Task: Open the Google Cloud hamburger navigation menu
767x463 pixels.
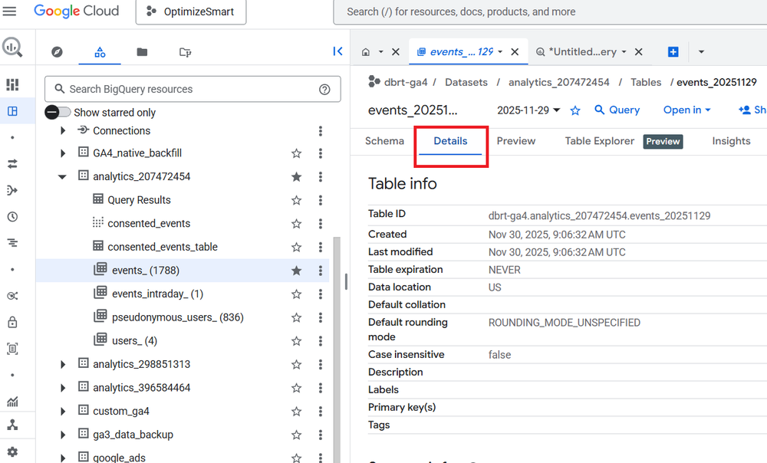Action: [10, 11]
